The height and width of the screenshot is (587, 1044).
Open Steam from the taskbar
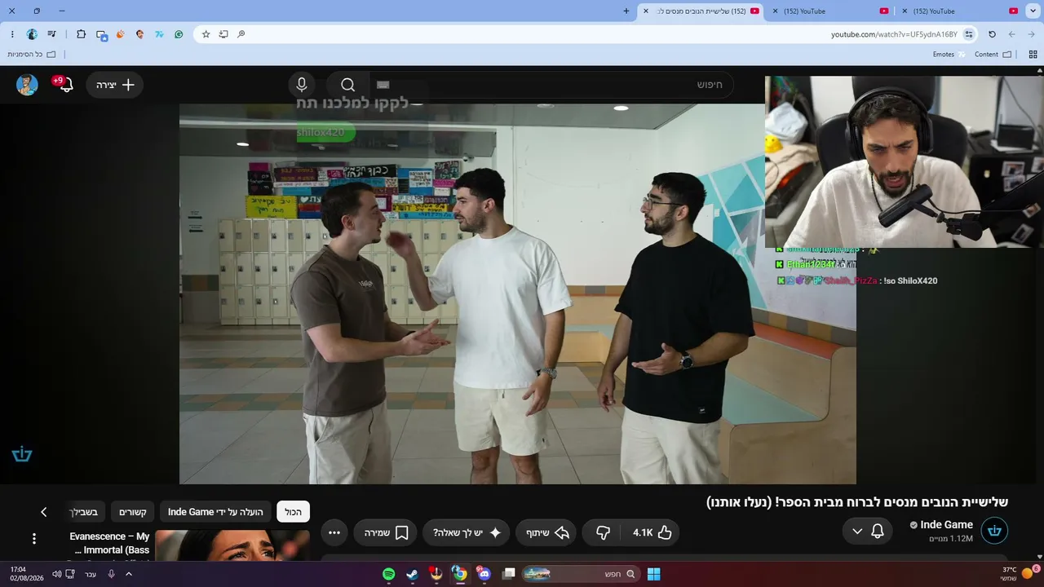[x=413, y=574]
